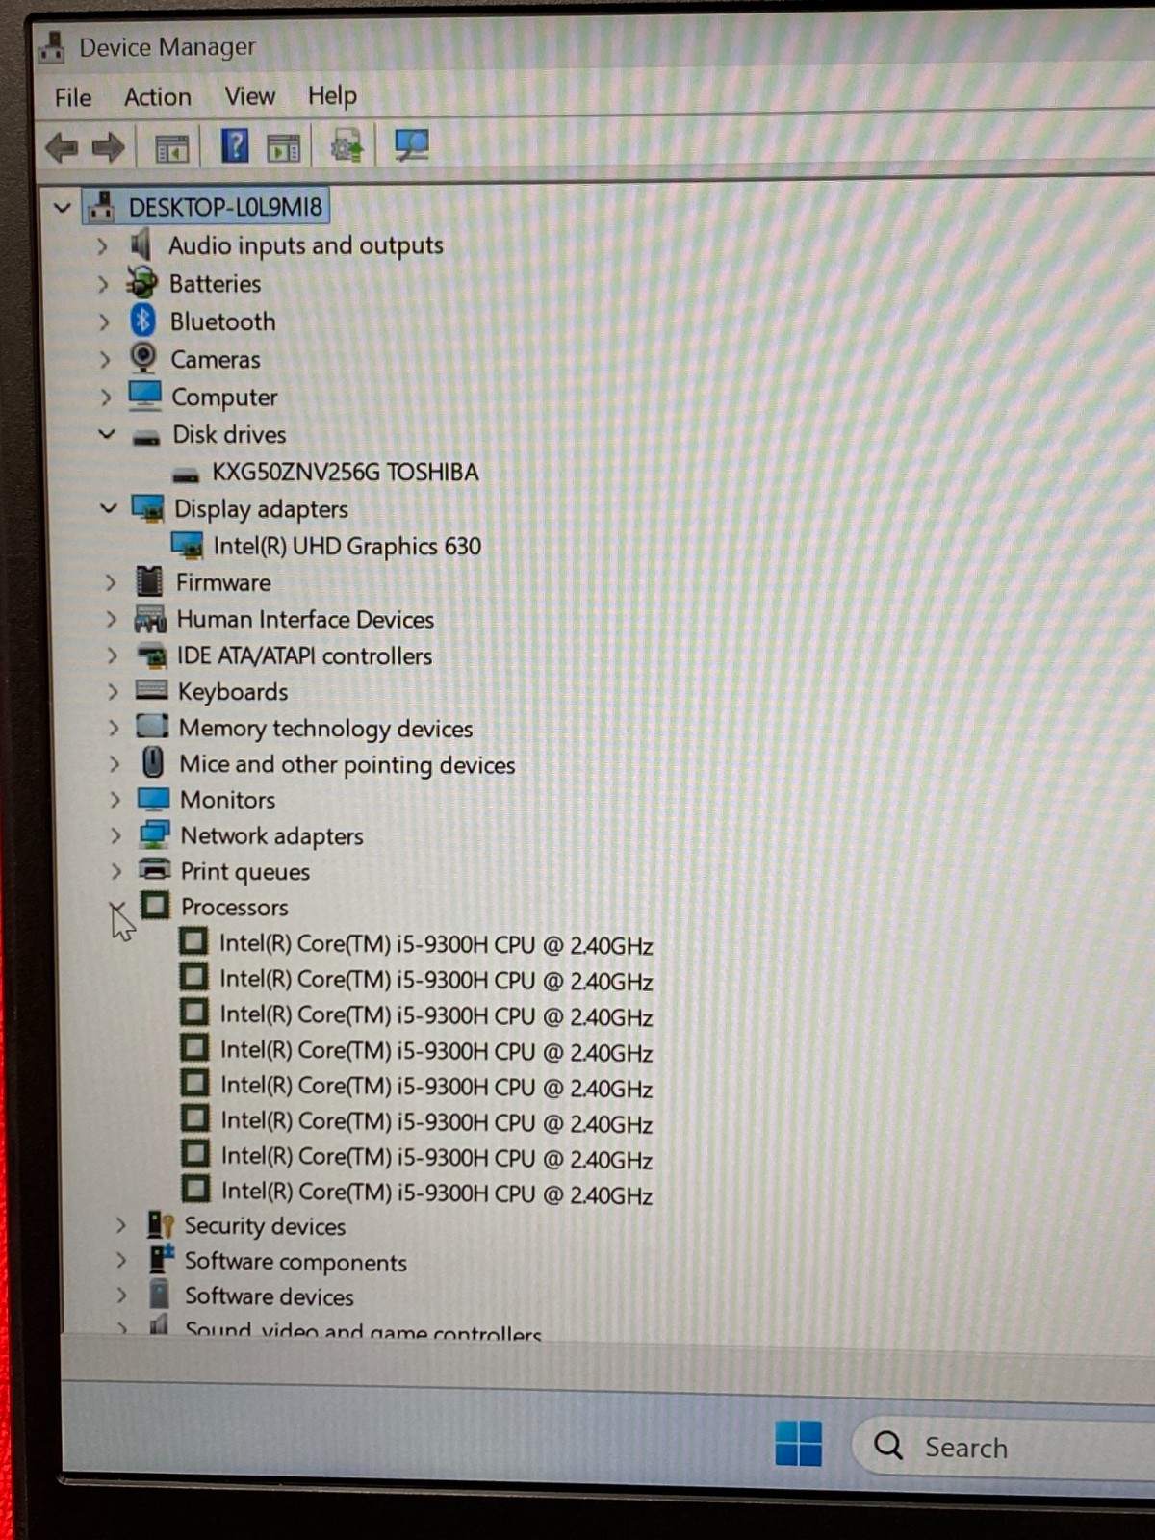
Task: Click the Cameras webcam icon
Action: [x=143, y=358]
